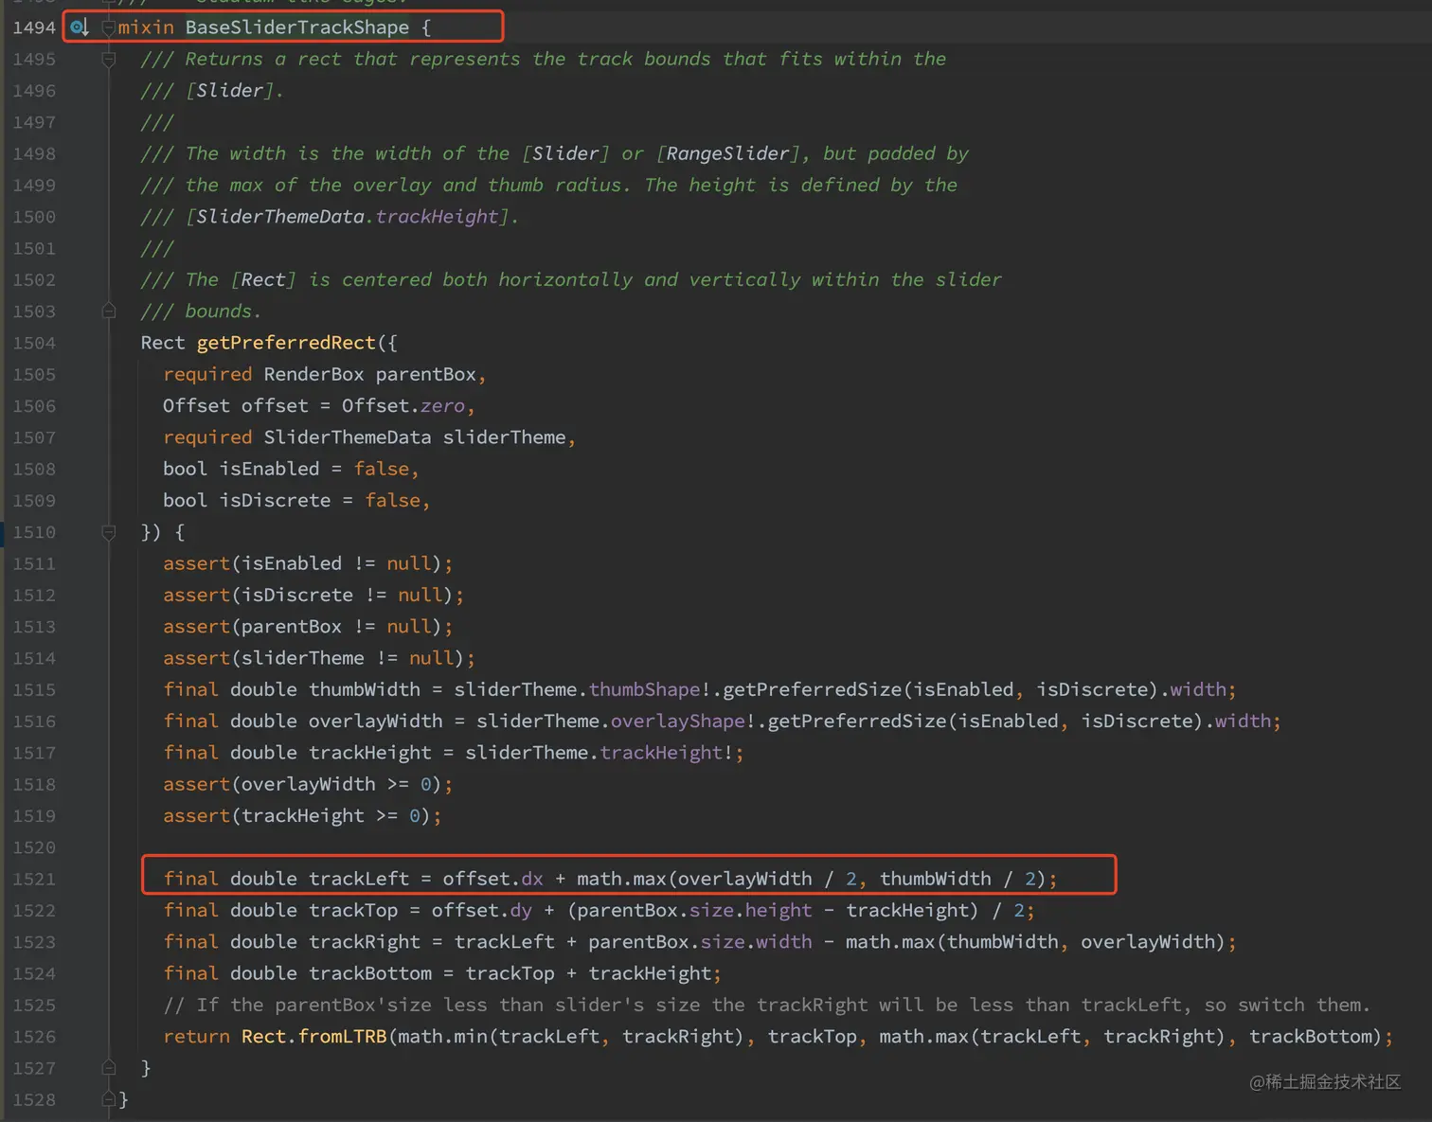Viewport: 1432px width, 1122px height.
Task: Click the implemented-by gutter icon on line 1494
Action: (80, 27)
